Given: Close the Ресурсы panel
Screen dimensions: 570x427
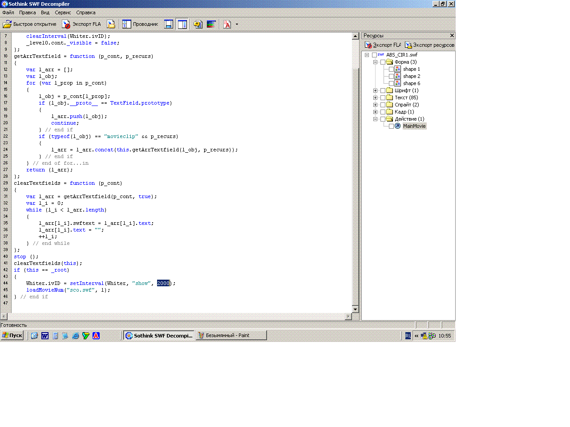Looking at the screenshot, I should coord(452,36).
